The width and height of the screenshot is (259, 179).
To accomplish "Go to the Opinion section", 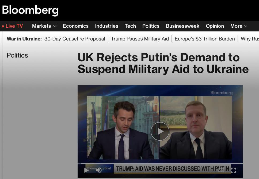I will pyautogui.click(x=215, y=26).
